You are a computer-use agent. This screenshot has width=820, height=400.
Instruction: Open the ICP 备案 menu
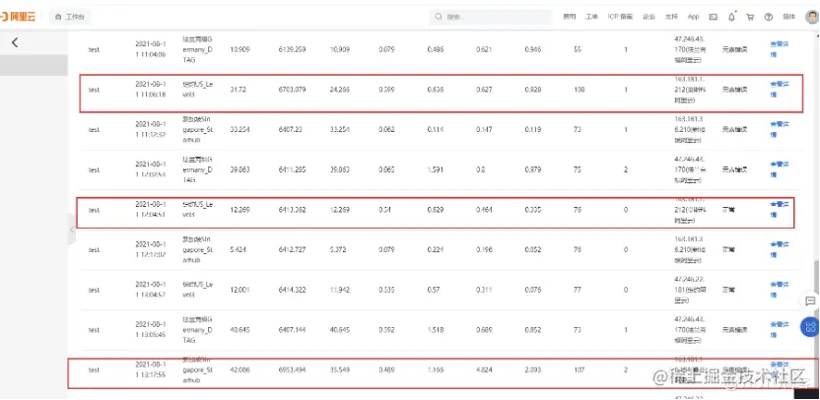point(620,17)
